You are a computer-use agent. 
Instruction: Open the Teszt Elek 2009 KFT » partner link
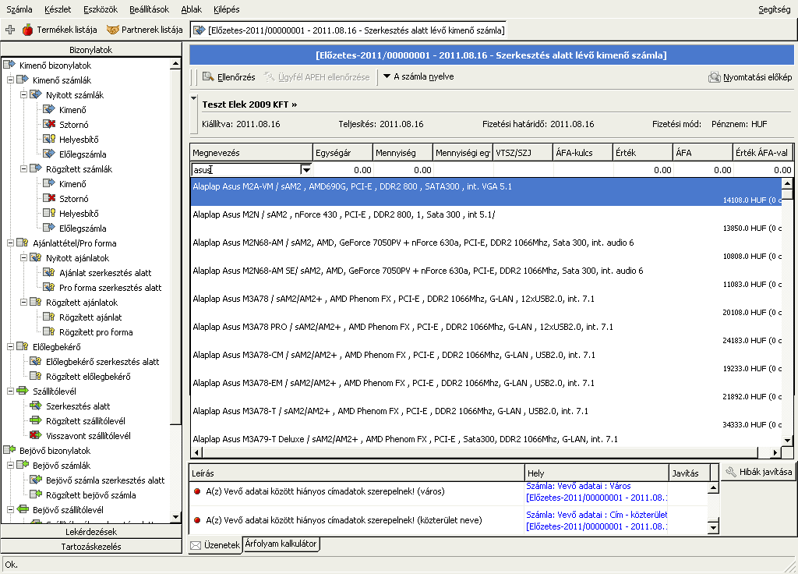coord(249,105)
